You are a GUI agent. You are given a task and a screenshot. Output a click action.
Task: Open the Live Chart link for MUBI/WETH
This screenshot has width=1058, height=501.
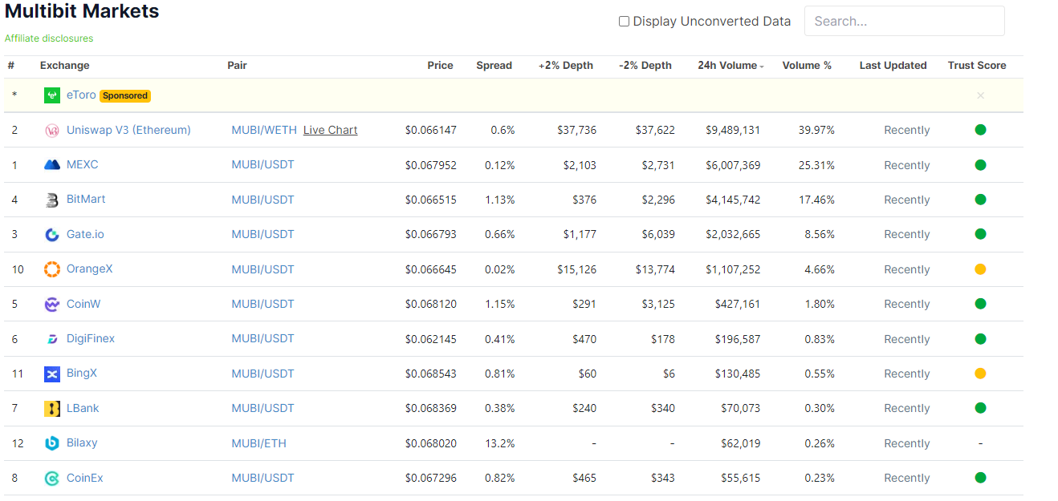(330, 130)
